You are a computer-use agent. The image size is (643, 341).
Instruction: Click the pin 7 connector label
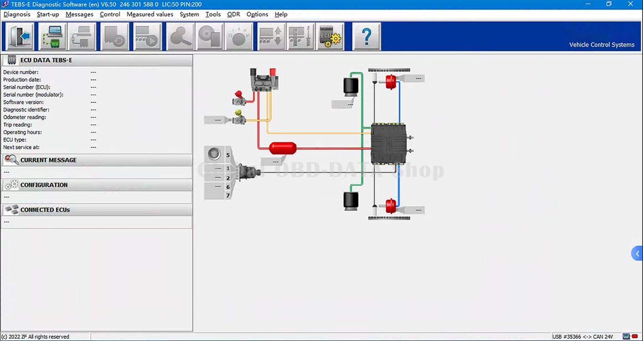(228, 195)
